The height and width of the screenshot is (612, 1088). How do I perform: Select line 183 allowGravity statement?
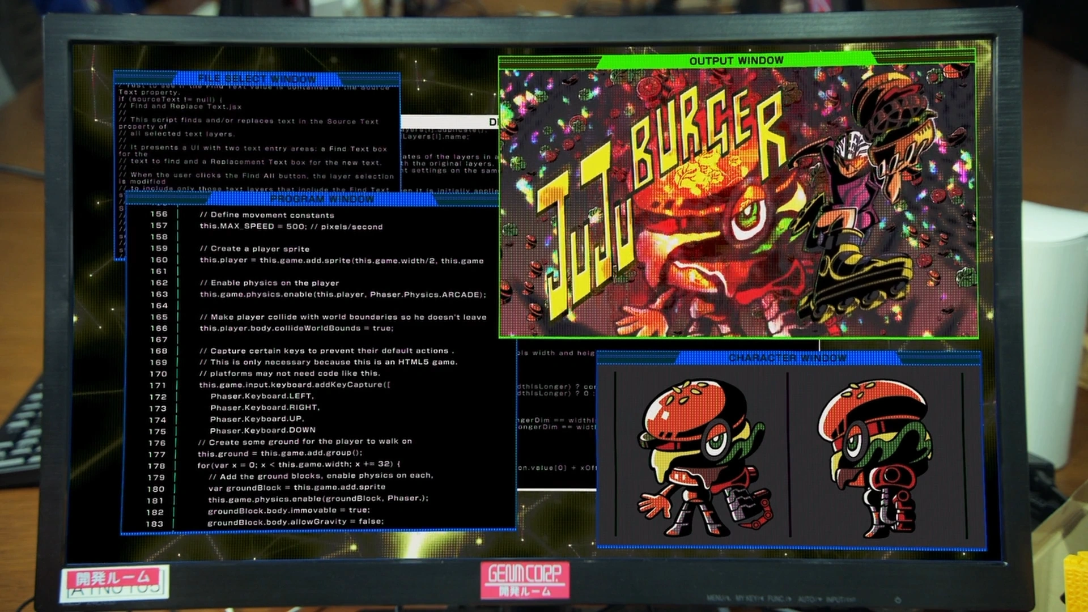click(x=295, y=522)
